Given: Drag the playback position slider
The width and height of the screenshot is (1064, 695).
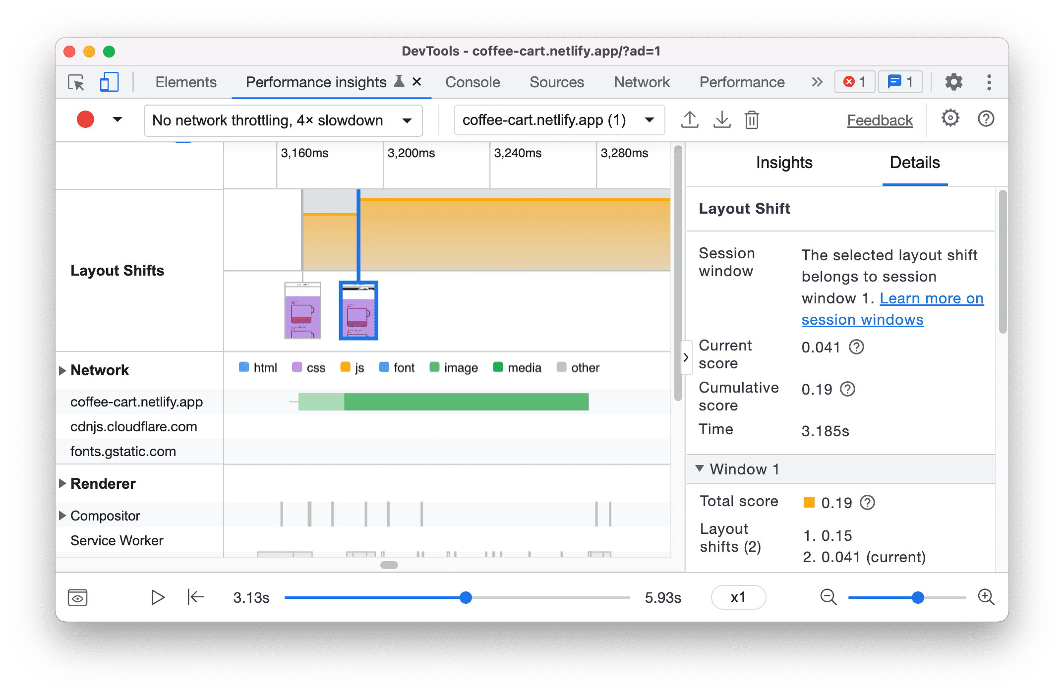Looking at the screenshot, I should (x=465, y=596).
